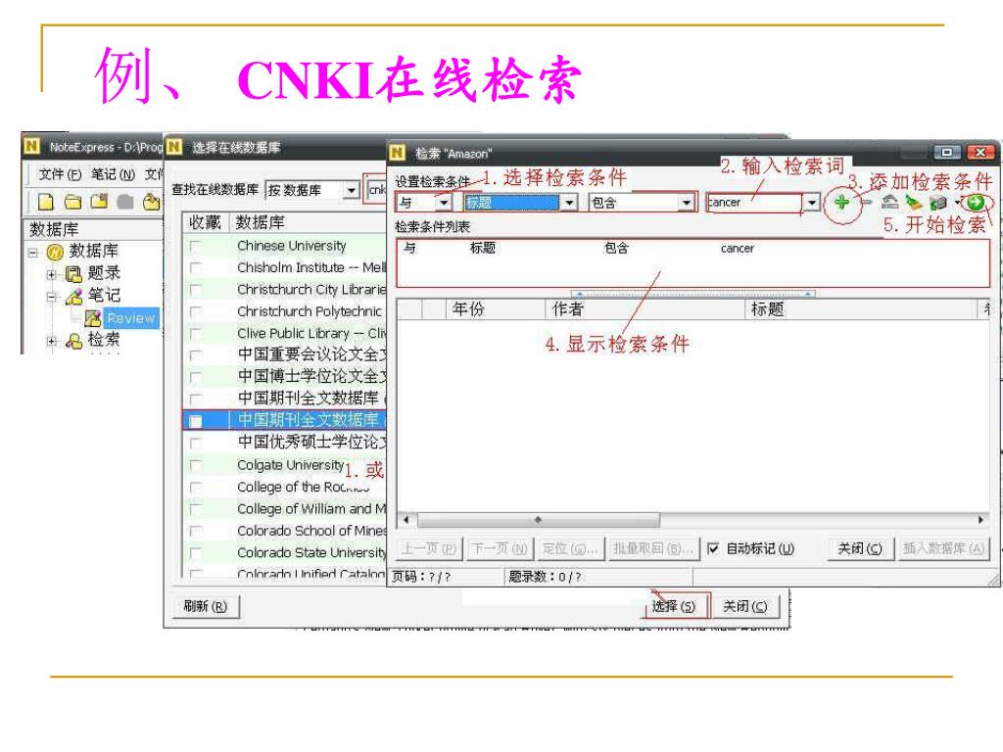Click open folder icon in NoteExpress toolbar
This screenshot has width=1003, height=752.
point(72,202)
